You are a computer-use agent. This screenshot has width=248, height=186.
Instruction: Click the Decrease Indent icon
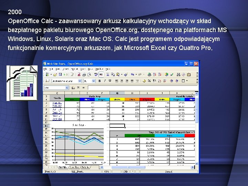pyautogui.click(x=172, y=81)
